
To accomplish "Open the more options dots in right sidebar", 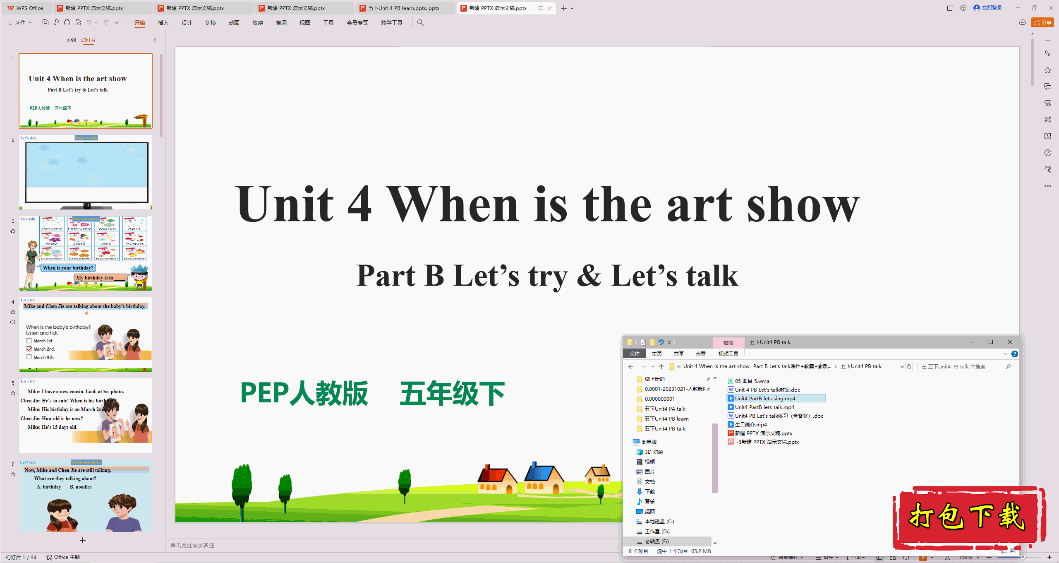I will click(x=1048, y=186).
